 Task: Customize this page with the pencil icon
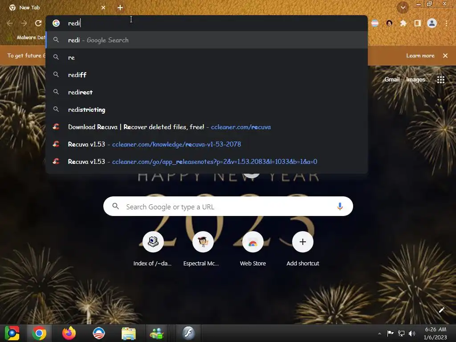coord(441,310)
